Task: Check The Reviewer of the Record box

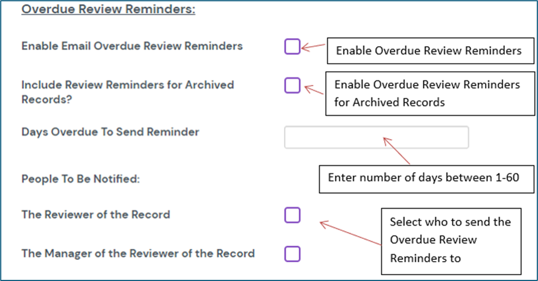Action: [292, 215]
